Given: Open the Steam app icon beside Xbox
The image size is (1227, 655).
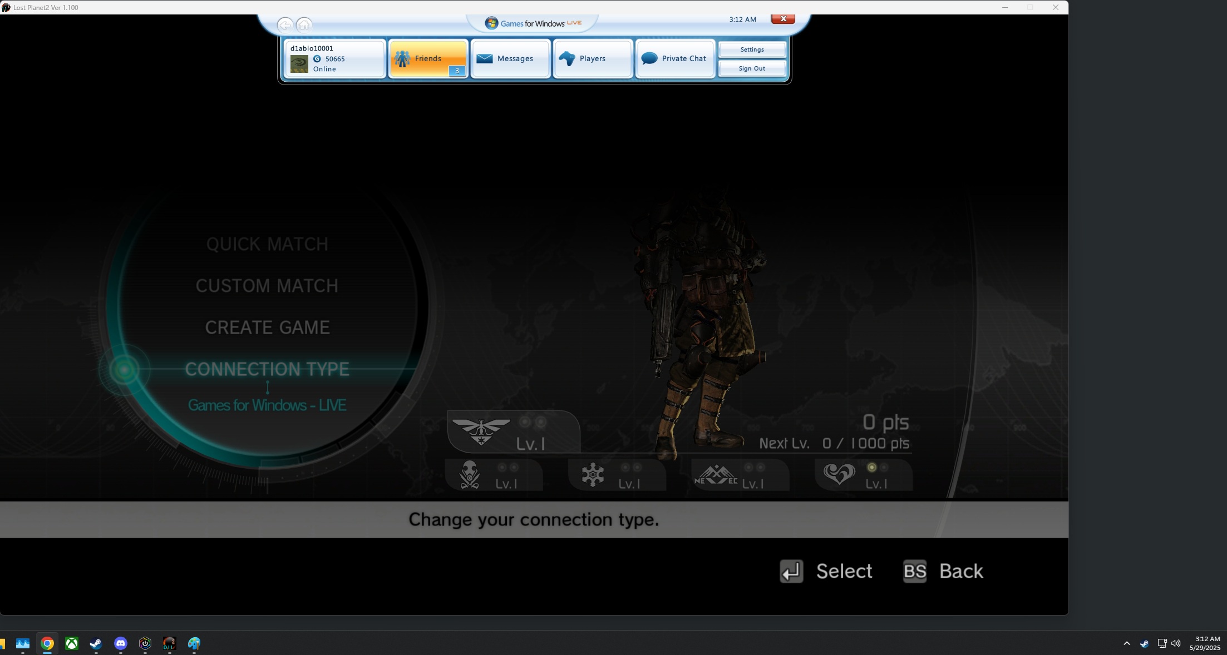Looking at the screenshot, I should [96, 643].
